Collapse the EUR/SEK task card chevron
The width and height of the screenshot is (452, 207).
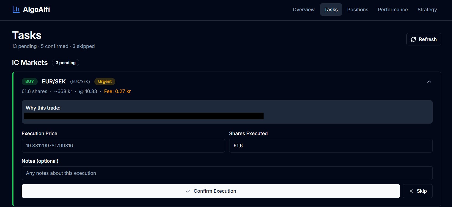click(x=429, y=82)
